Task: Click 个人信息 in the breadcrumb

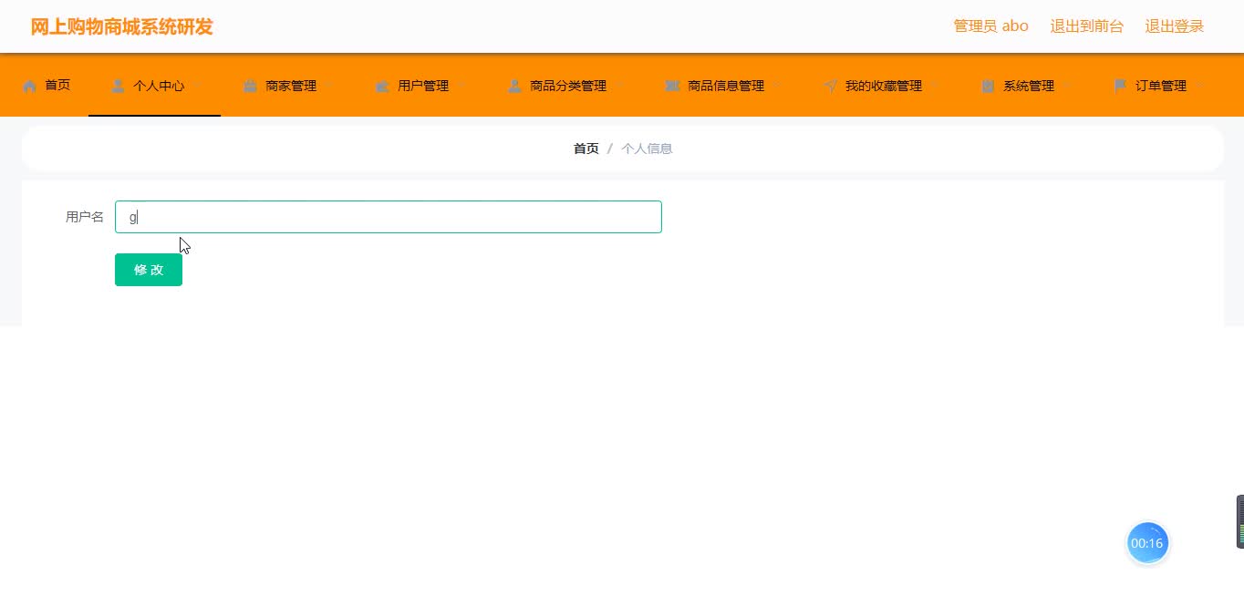Action: pos(647,149)
